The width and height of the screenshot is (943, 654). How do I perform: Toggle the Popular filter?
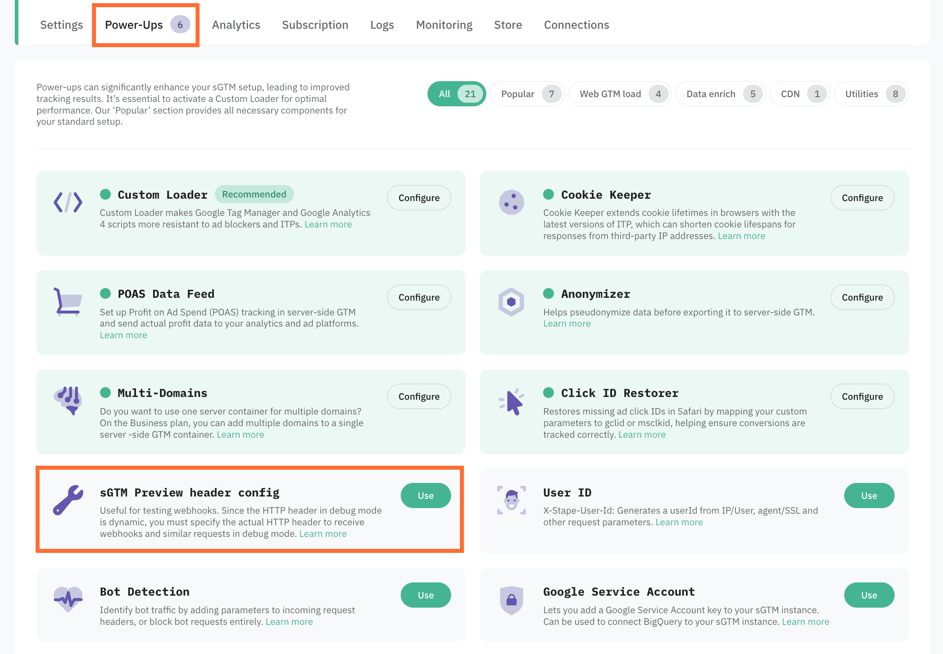point(527,94)
